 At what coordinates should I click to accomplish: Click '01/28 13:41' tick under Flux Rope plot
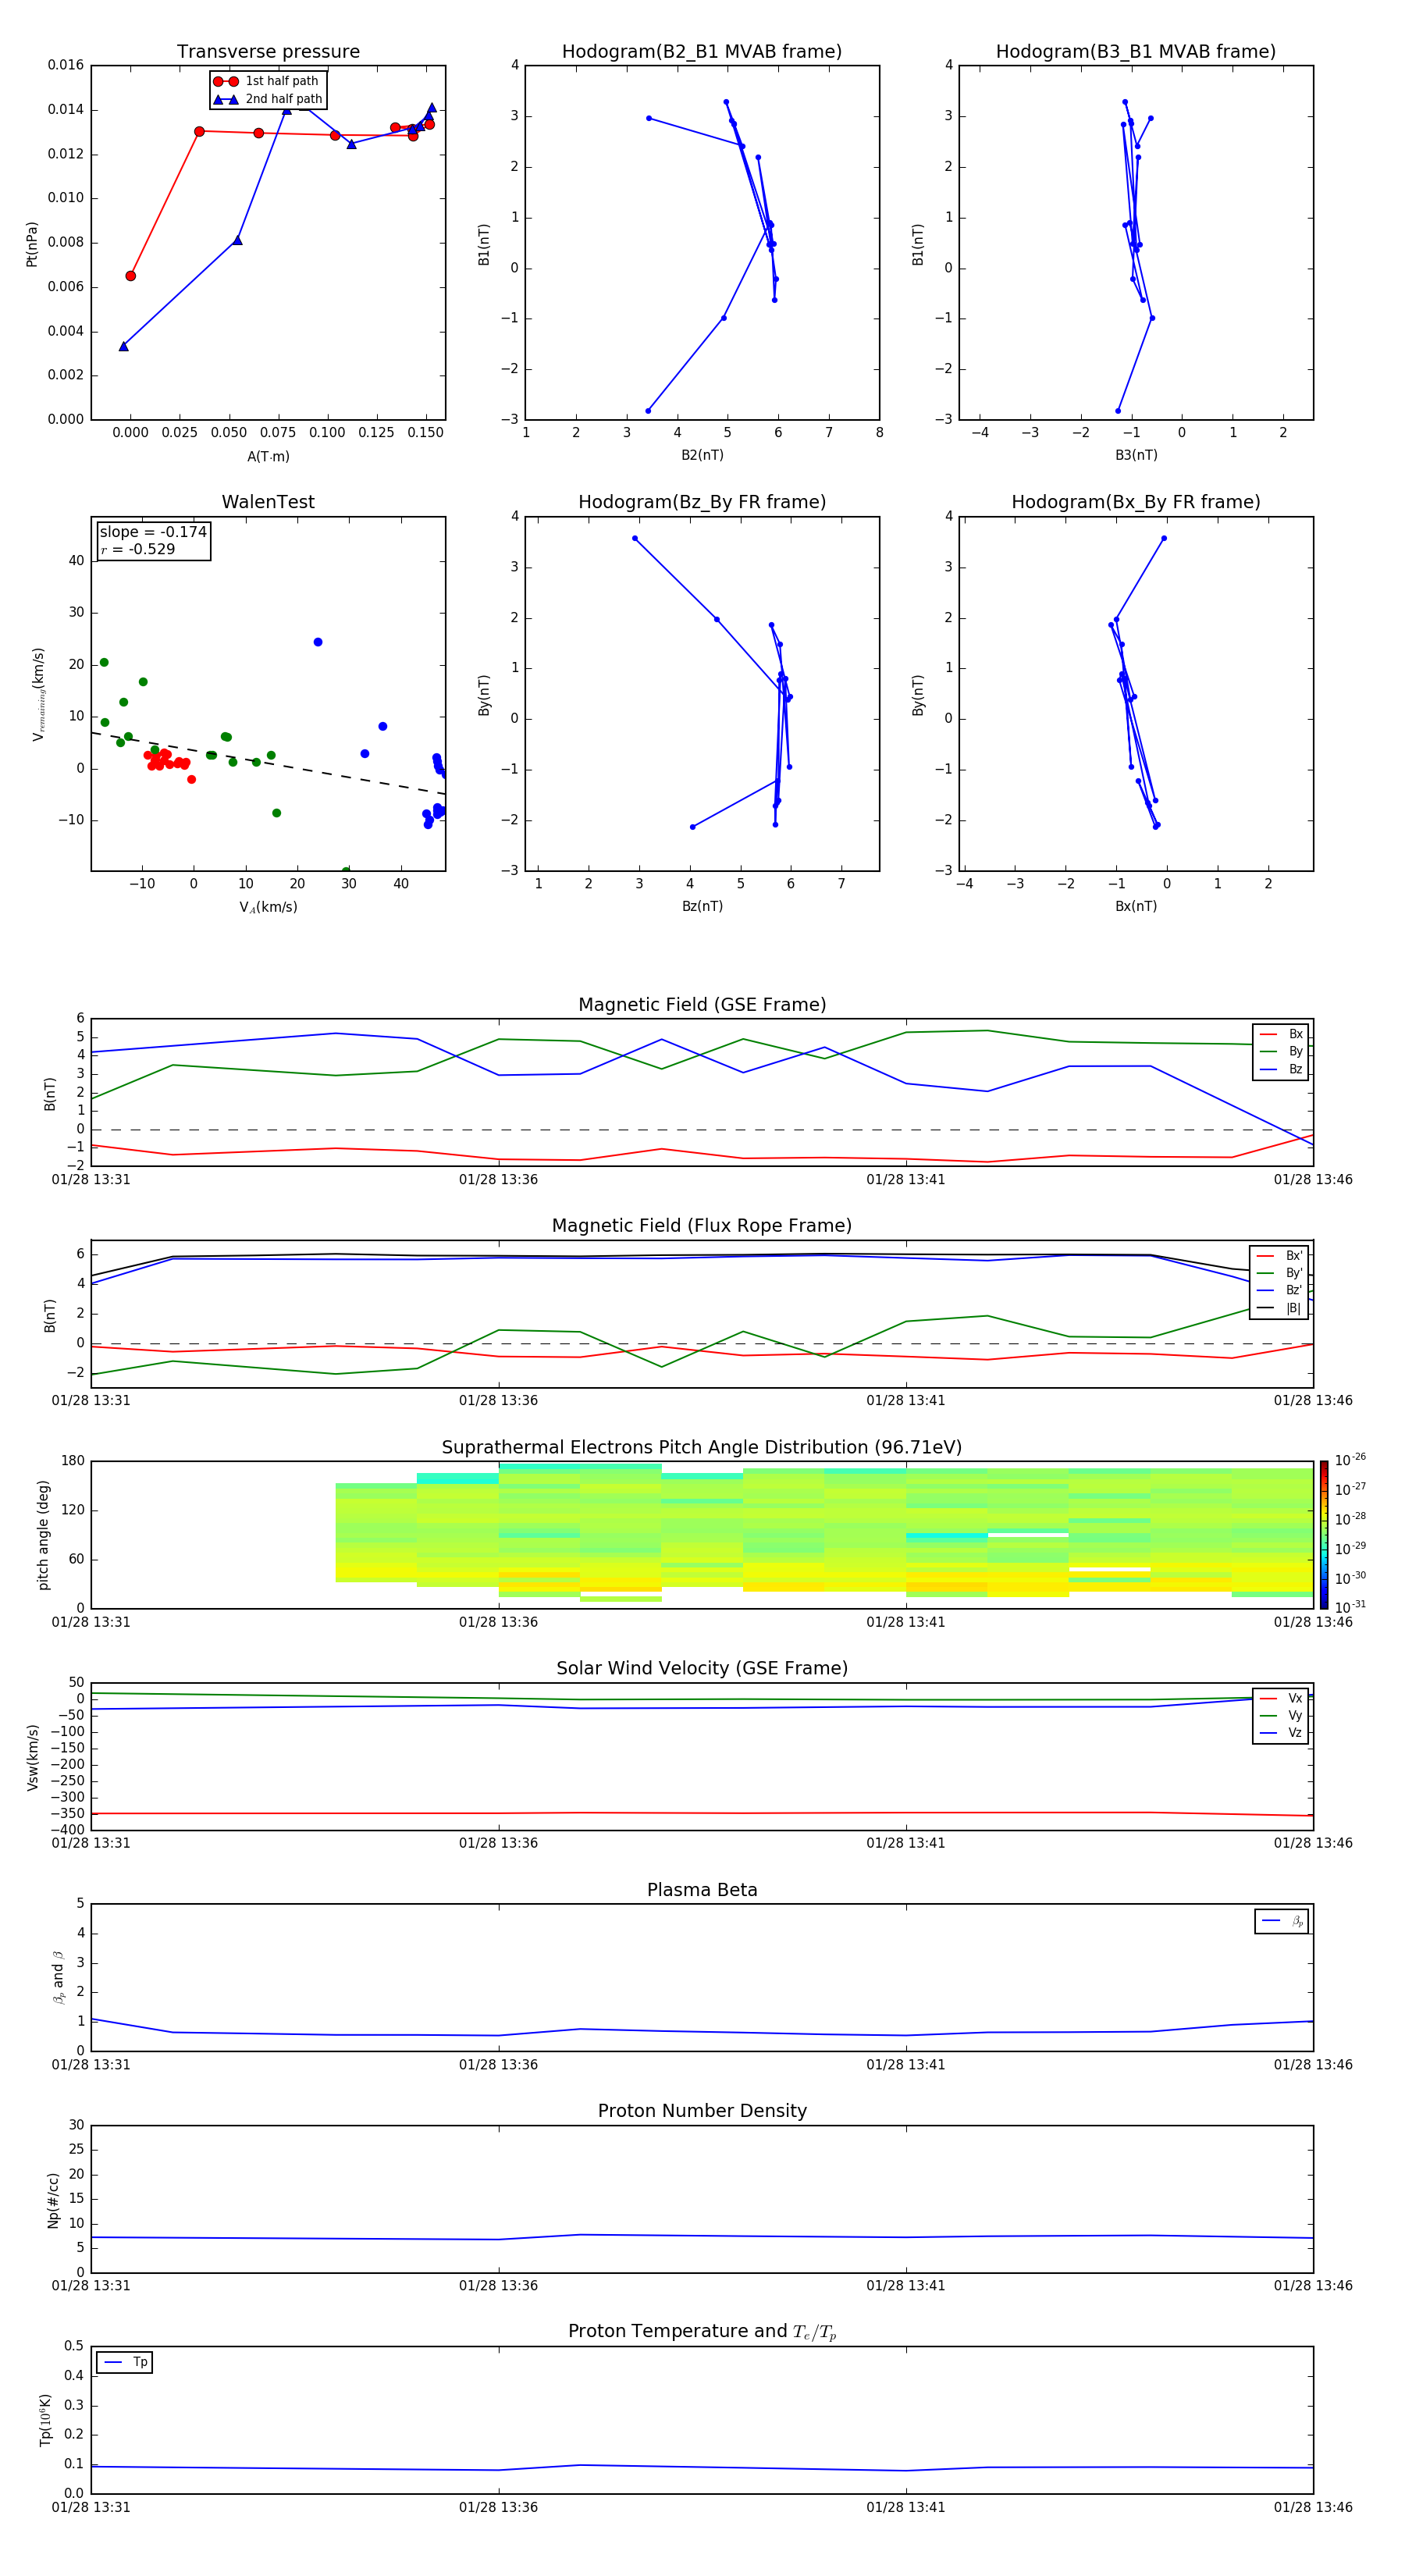tap(906, 1401)
